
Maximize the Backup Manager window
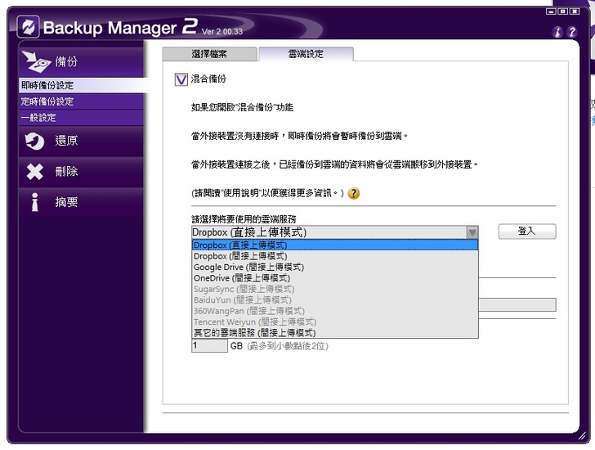coord(563,11)
